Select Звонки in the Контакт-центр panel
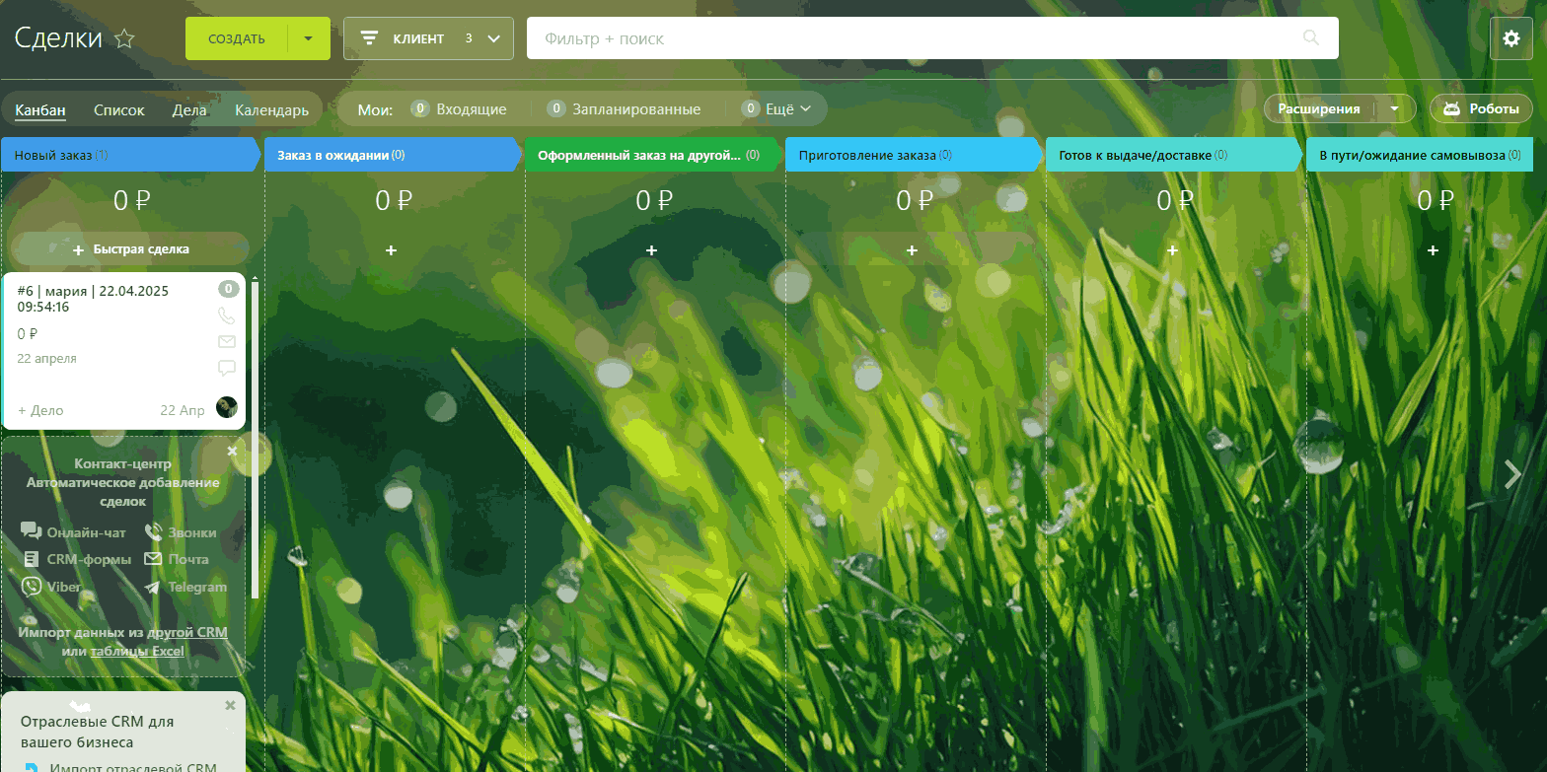 [181, 532]
